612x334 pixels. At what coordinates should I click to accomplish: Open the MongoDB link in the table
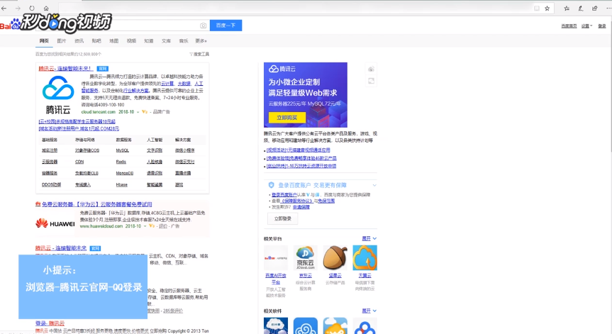(x=125, y=173)
